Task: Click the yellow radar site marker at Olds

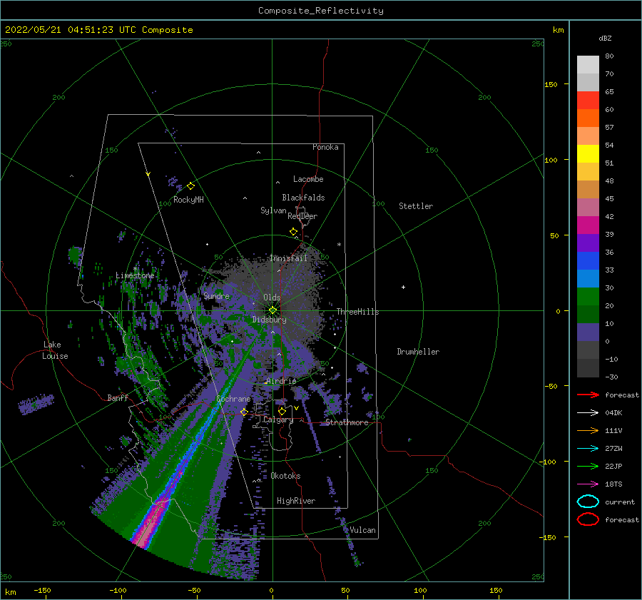Action: pos(272,310)
